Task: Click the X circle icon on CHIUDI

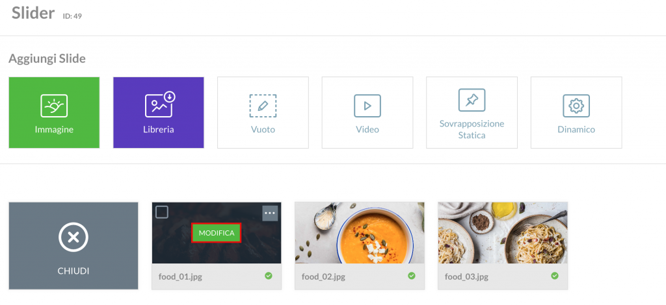Action: coord(73,238)
